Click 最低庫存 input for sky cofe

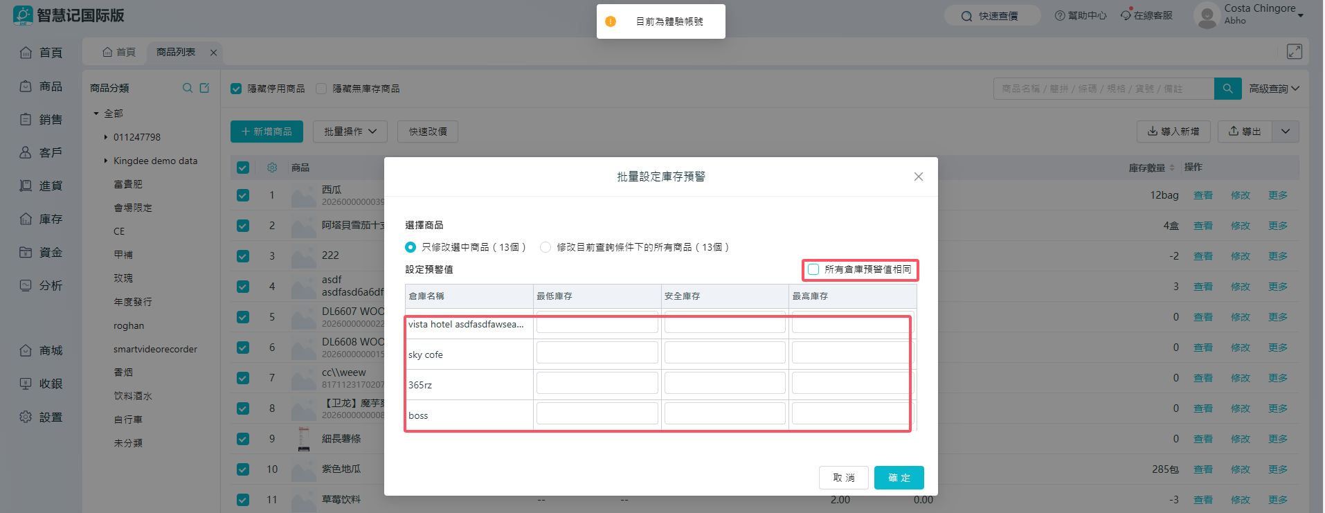click(597, 353)
